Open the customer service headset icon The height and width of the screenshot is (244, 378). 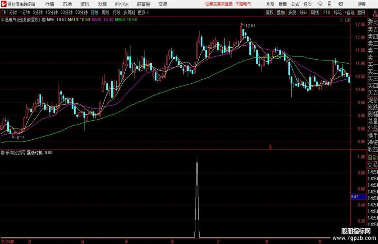point(320,4)
